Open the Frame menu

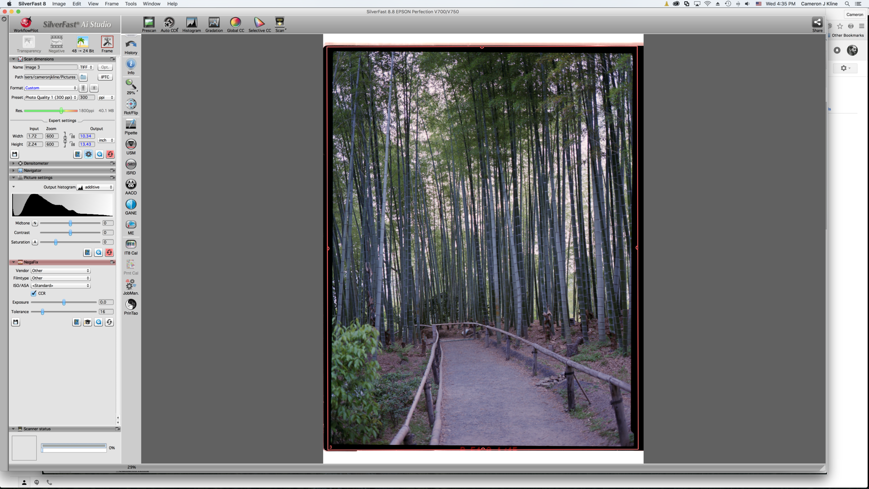pyautogui.click(x=112, y=4)
